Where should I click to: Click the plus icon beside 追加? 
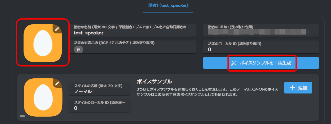tap(292, 88)
